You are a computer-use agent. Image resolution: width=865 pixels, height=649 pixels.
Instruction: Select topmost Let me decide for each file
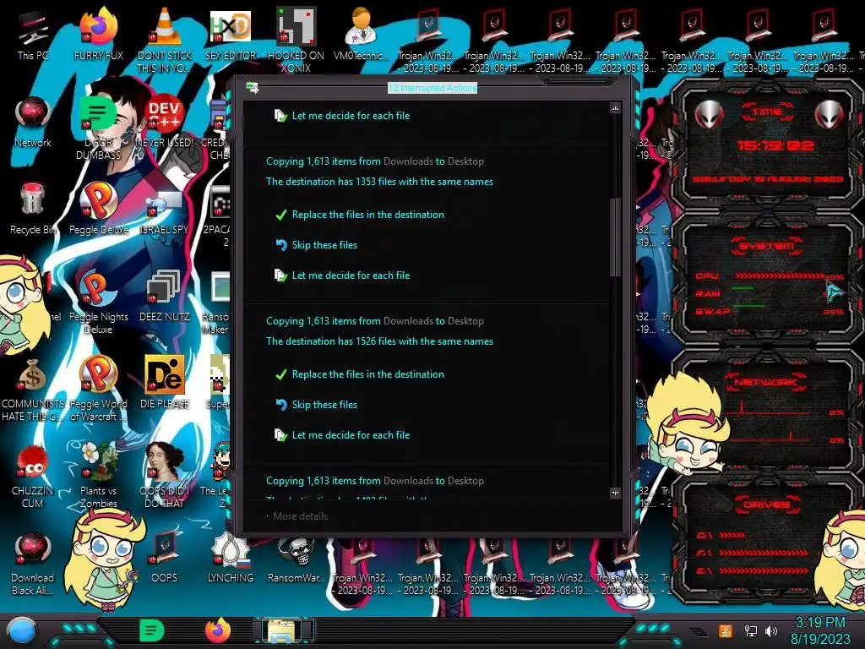tap(343, 116)
